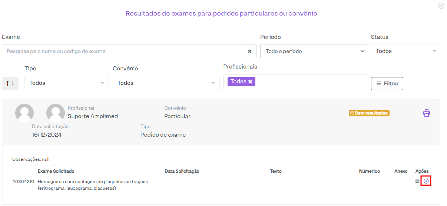The image size is (447, 206).
Task: Open the list icon in Ações column
Action: pos(417,181)
